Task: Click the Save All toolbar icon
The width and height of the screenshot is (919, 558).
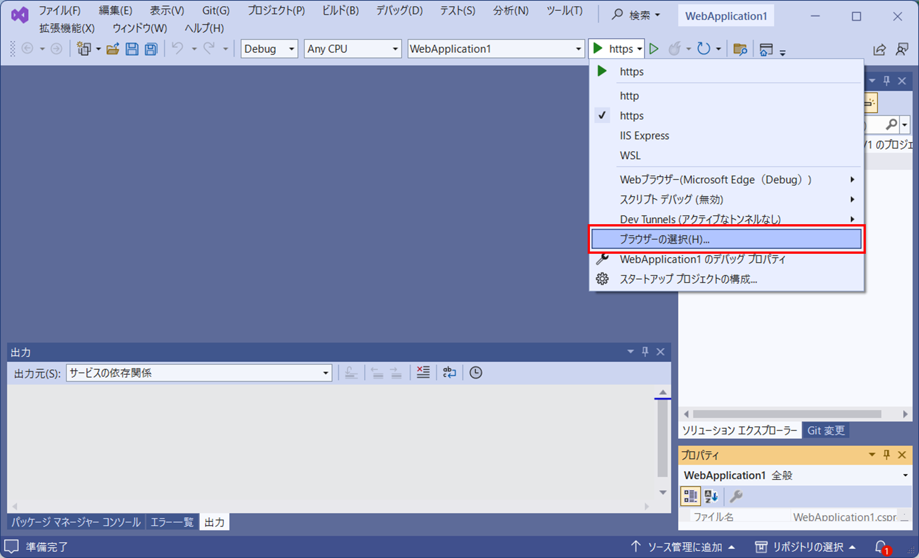Action: [x=151, y=49]
